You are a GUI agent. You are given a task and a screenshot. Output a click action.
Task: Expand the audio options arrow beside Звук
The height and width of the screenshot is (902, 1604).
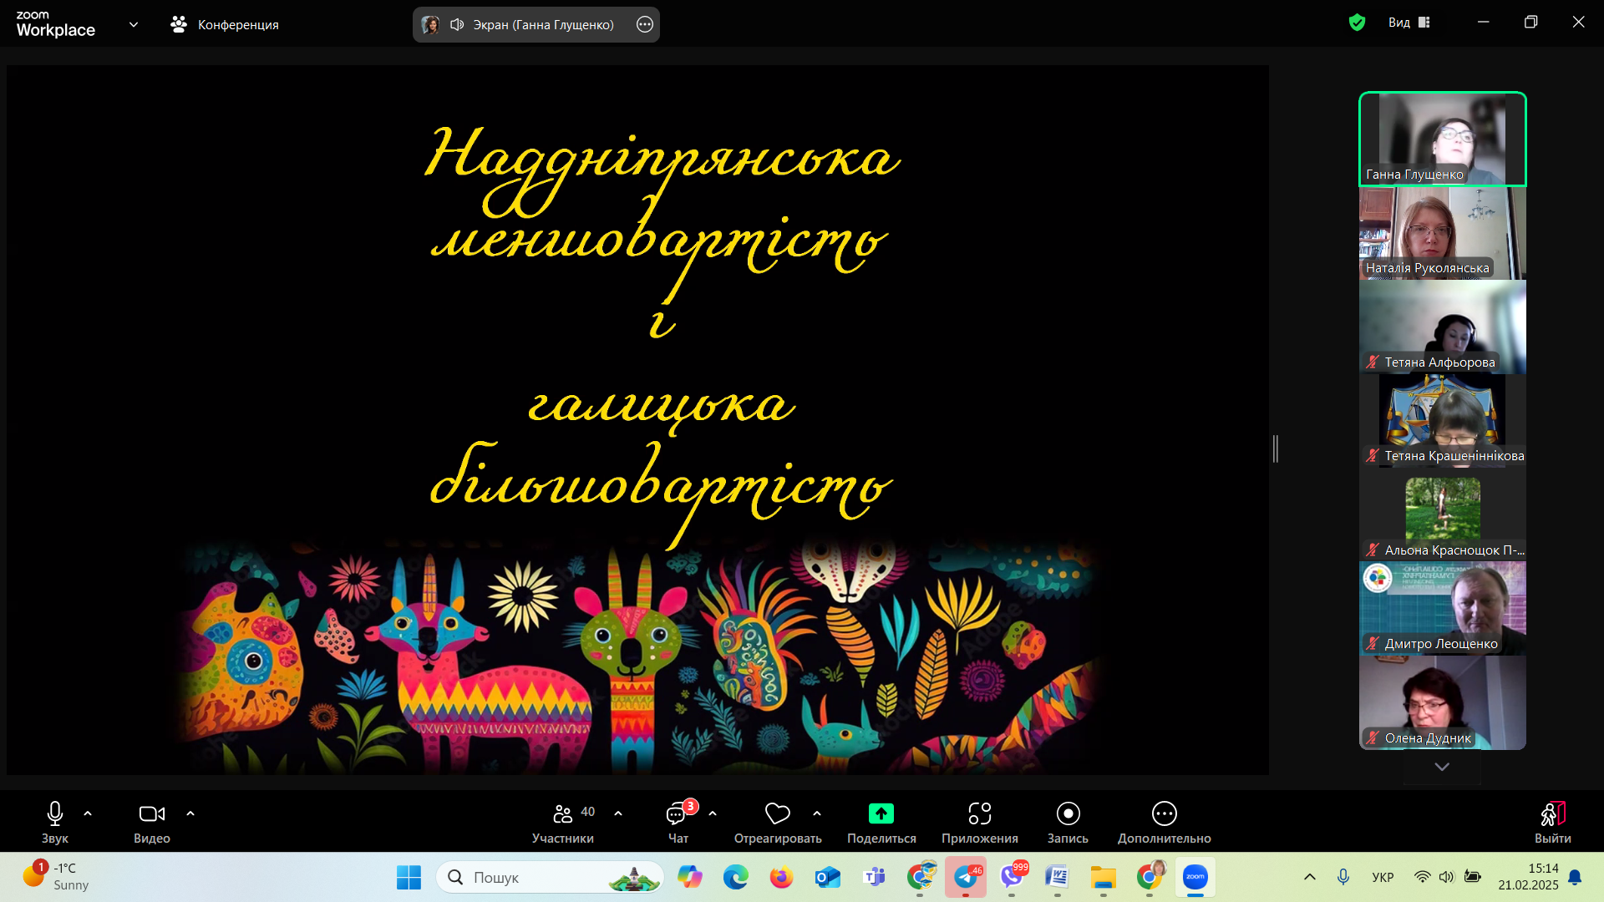point(88,813)
